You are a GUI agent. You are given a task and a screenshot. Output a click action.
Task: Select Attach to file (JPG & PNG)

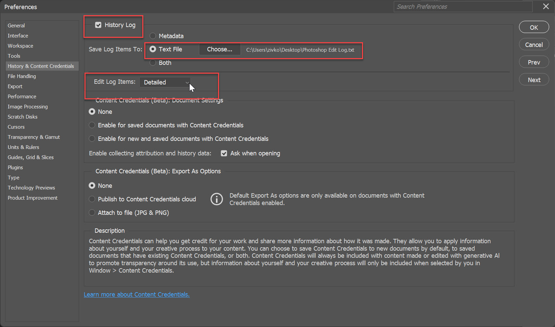(x=92, y=212)
